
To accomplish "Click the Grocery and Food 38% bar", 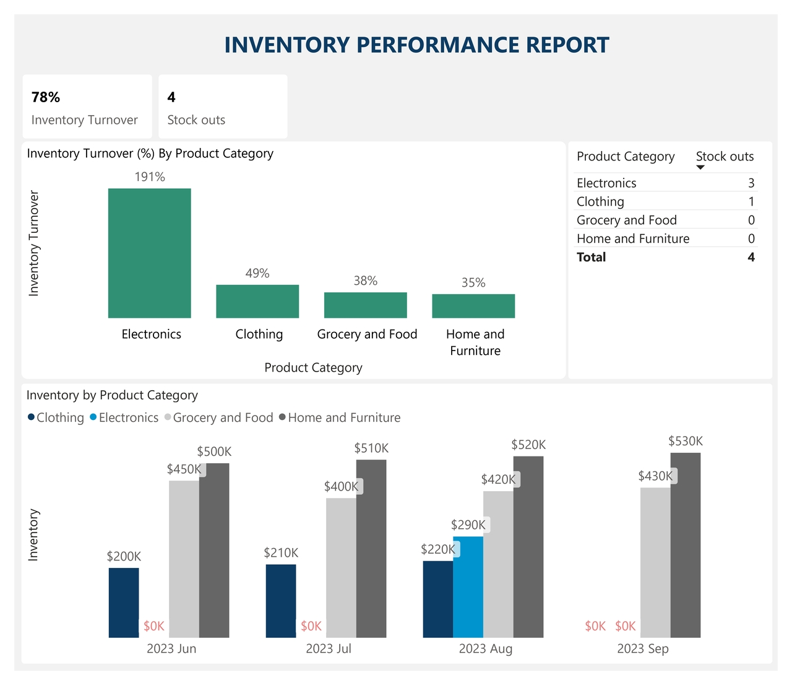I will pos(365,305).
